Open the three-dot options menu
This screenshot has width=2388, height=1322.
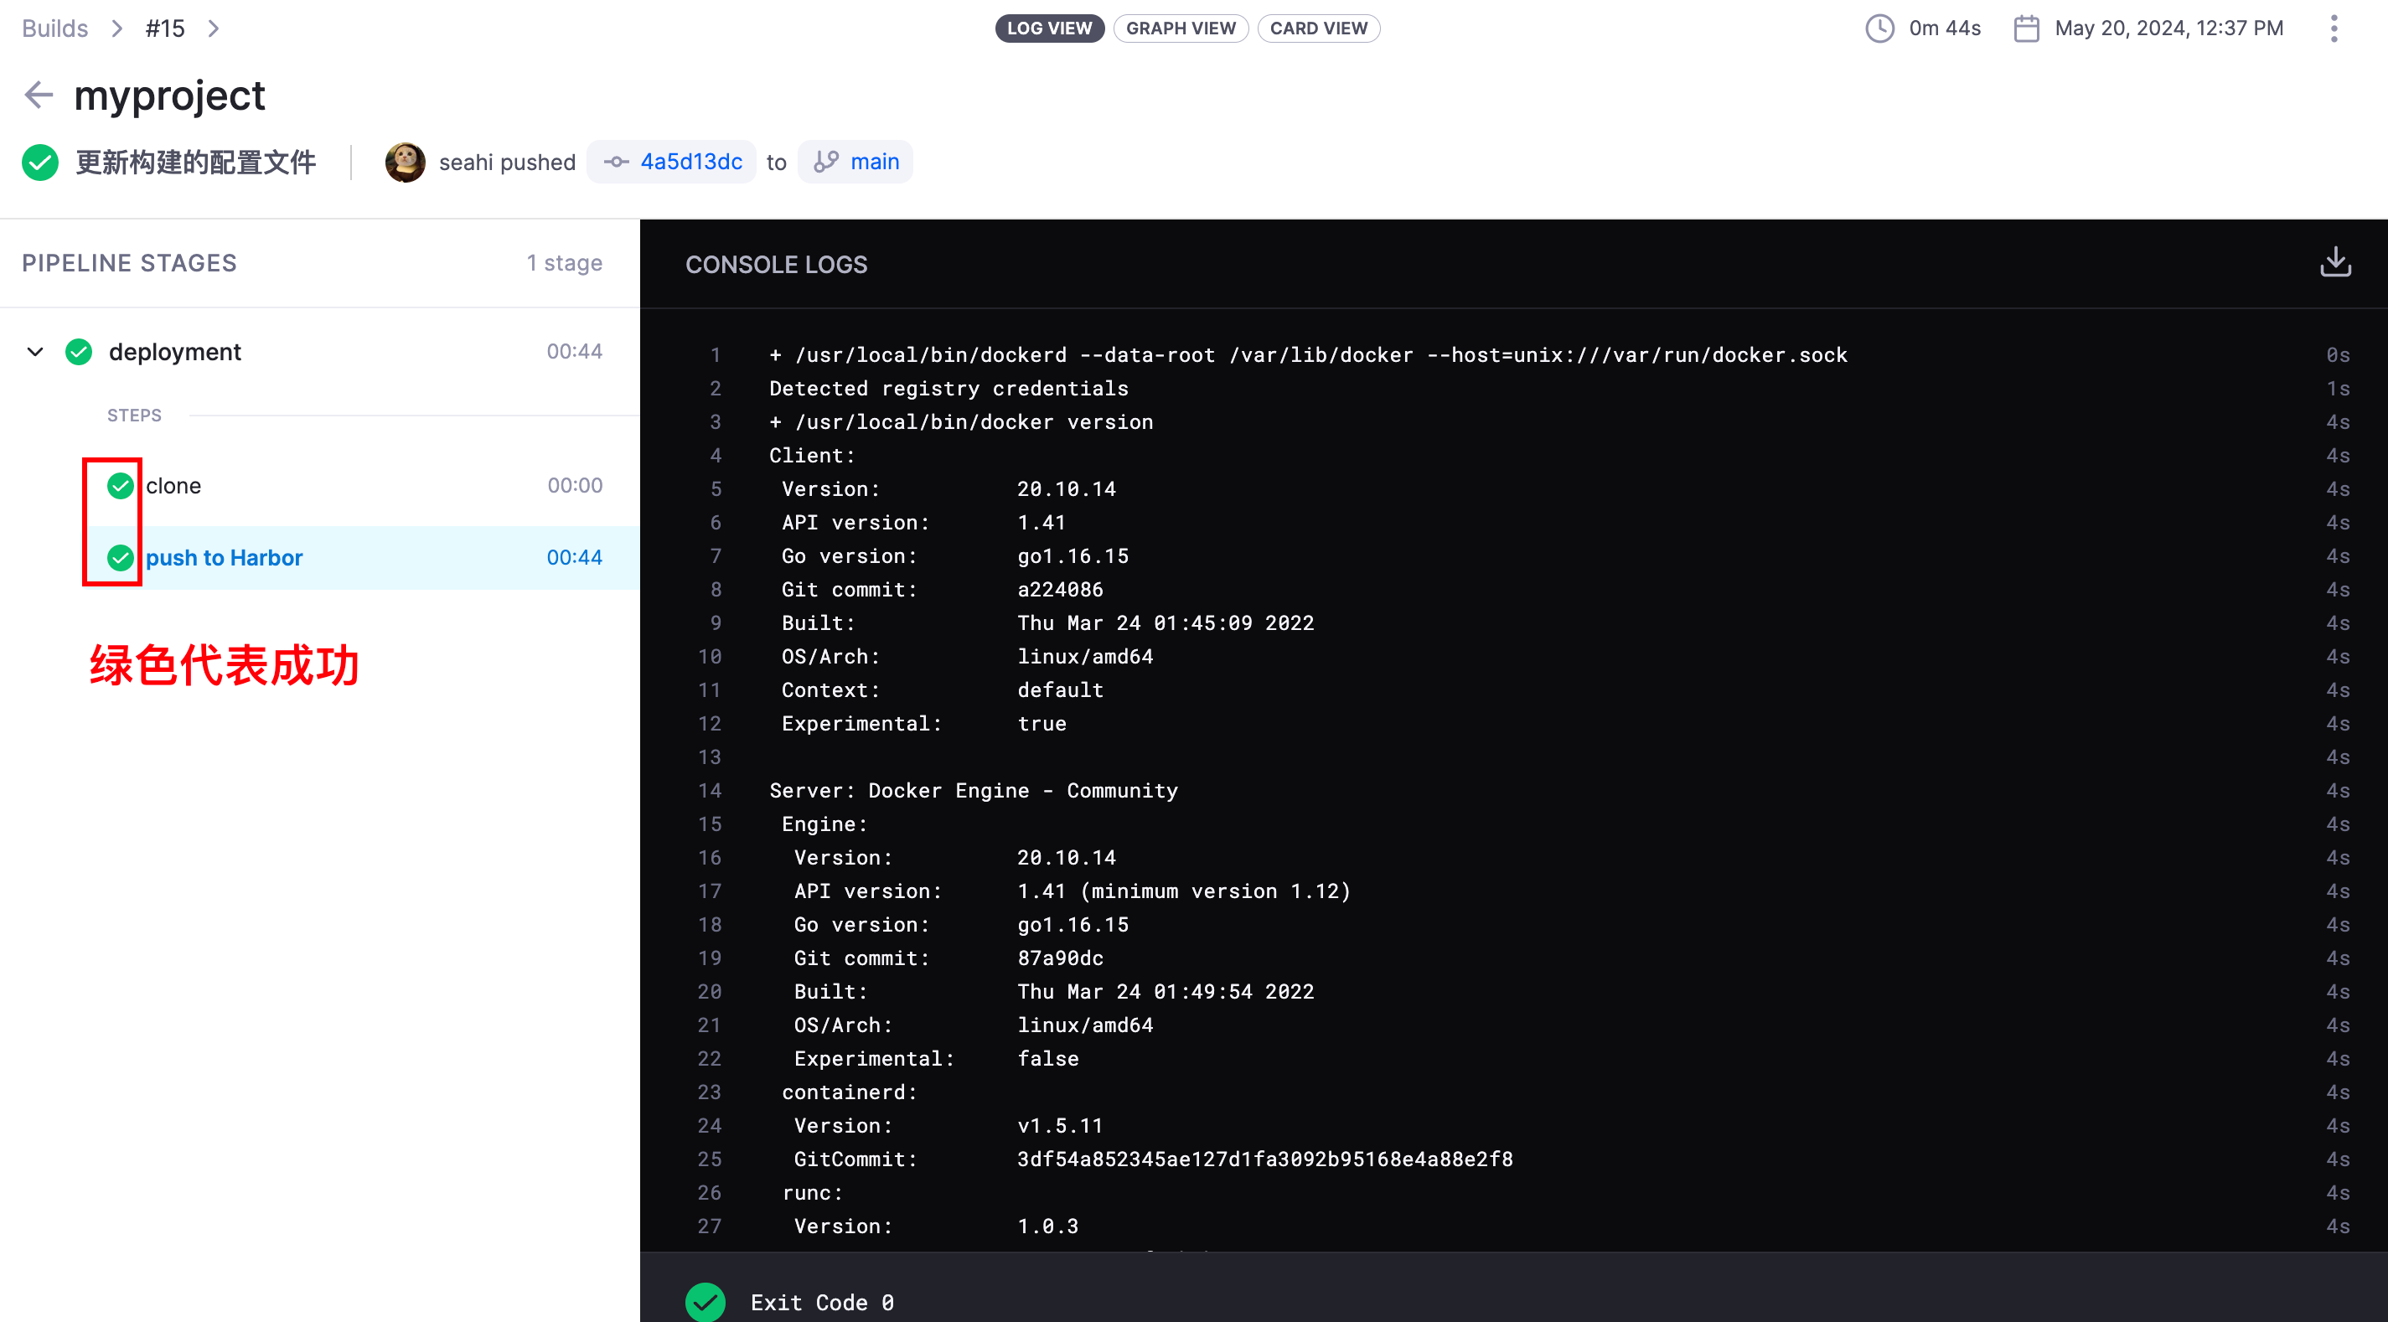click(2334, 28)
